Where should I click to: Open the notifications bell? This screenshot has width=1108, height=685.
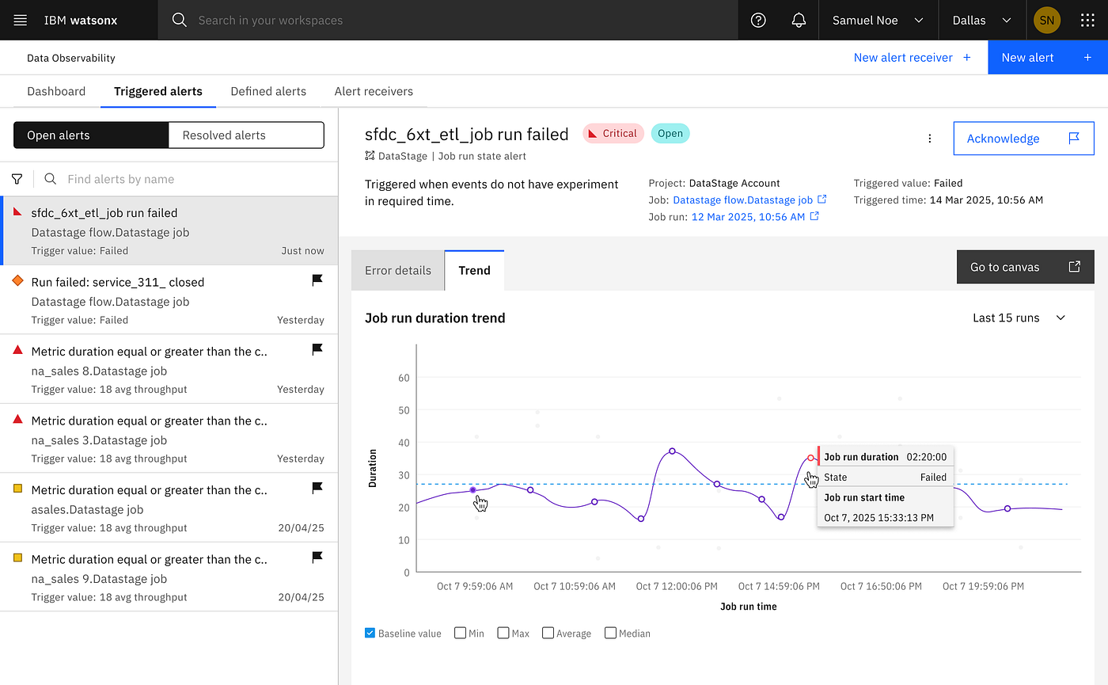tap(799, 20)
